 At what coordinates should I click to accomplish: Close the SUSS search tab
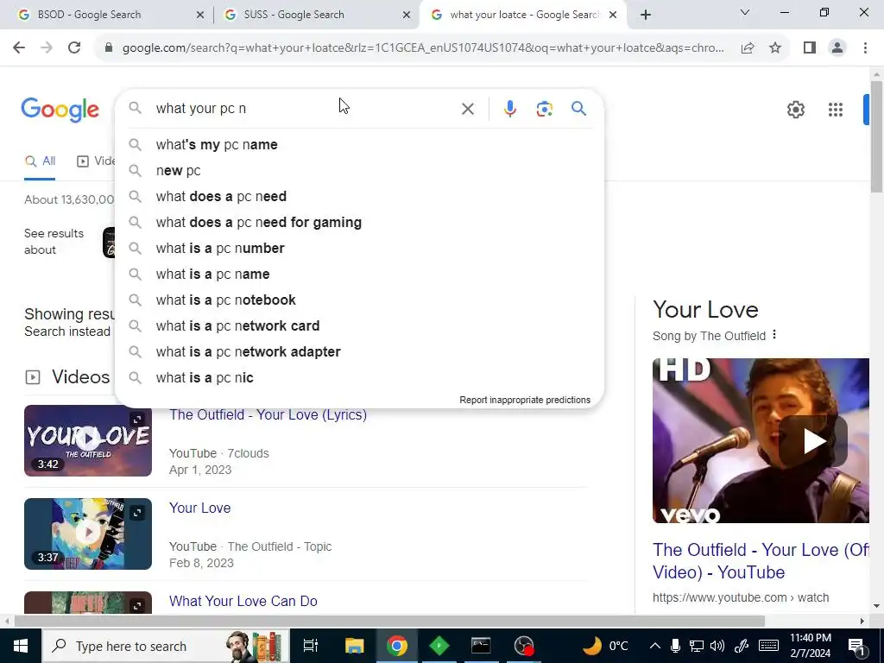(407, 15)
